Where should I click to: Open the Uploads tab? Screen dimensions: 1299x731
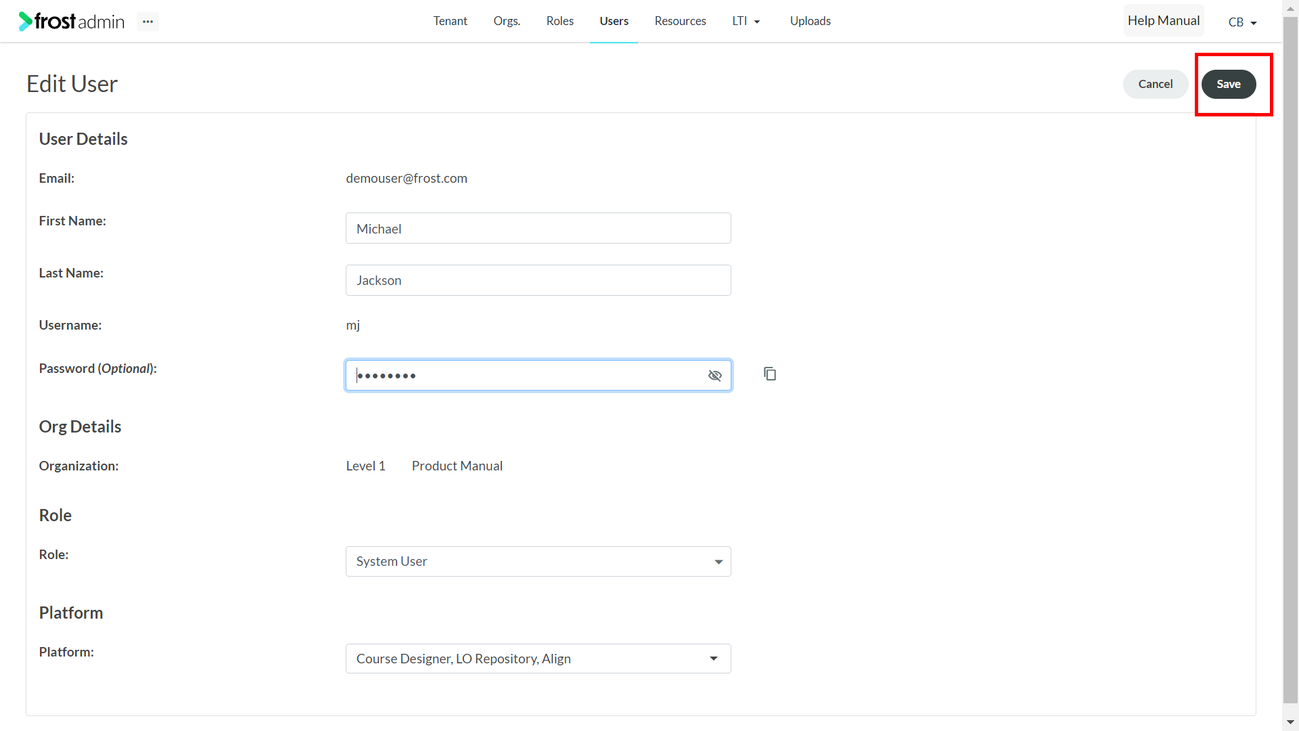point(811,21)
